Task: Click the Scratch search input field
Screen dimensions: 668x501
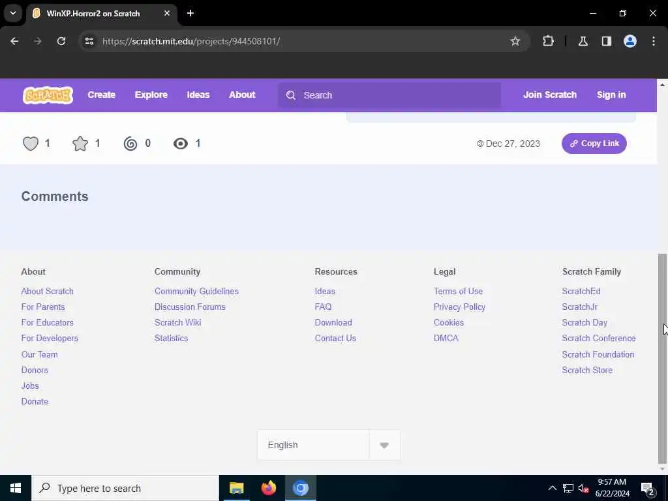Action: pos(389,95)
